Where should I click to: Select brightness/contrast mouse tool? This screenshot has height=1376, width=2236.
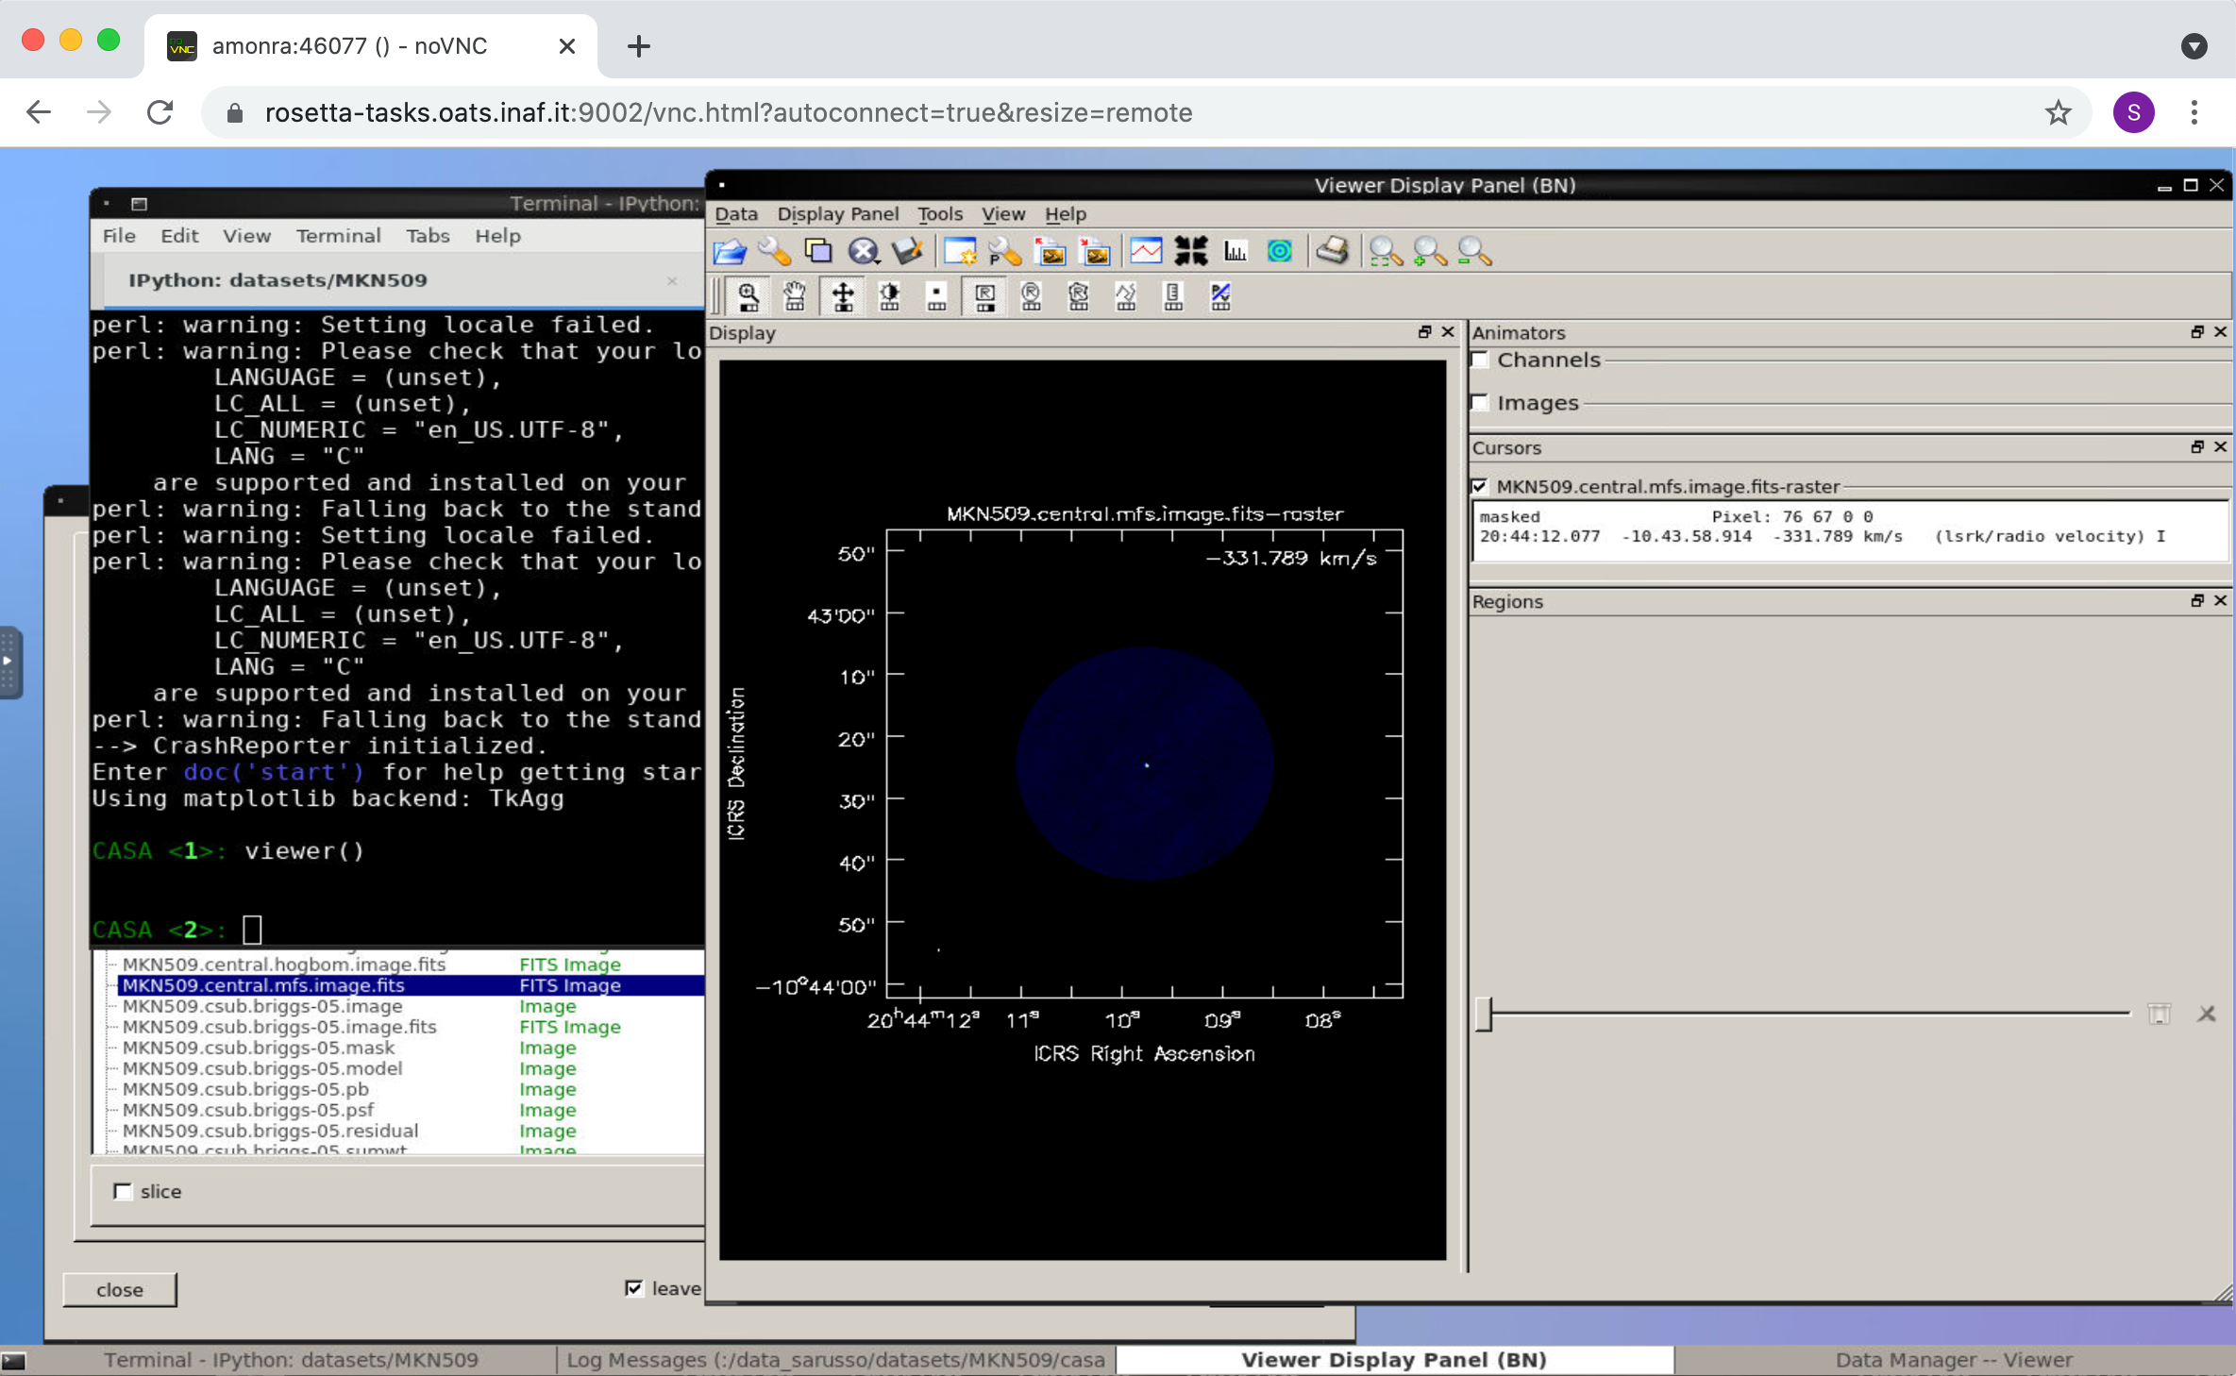[x=889, y=297]
